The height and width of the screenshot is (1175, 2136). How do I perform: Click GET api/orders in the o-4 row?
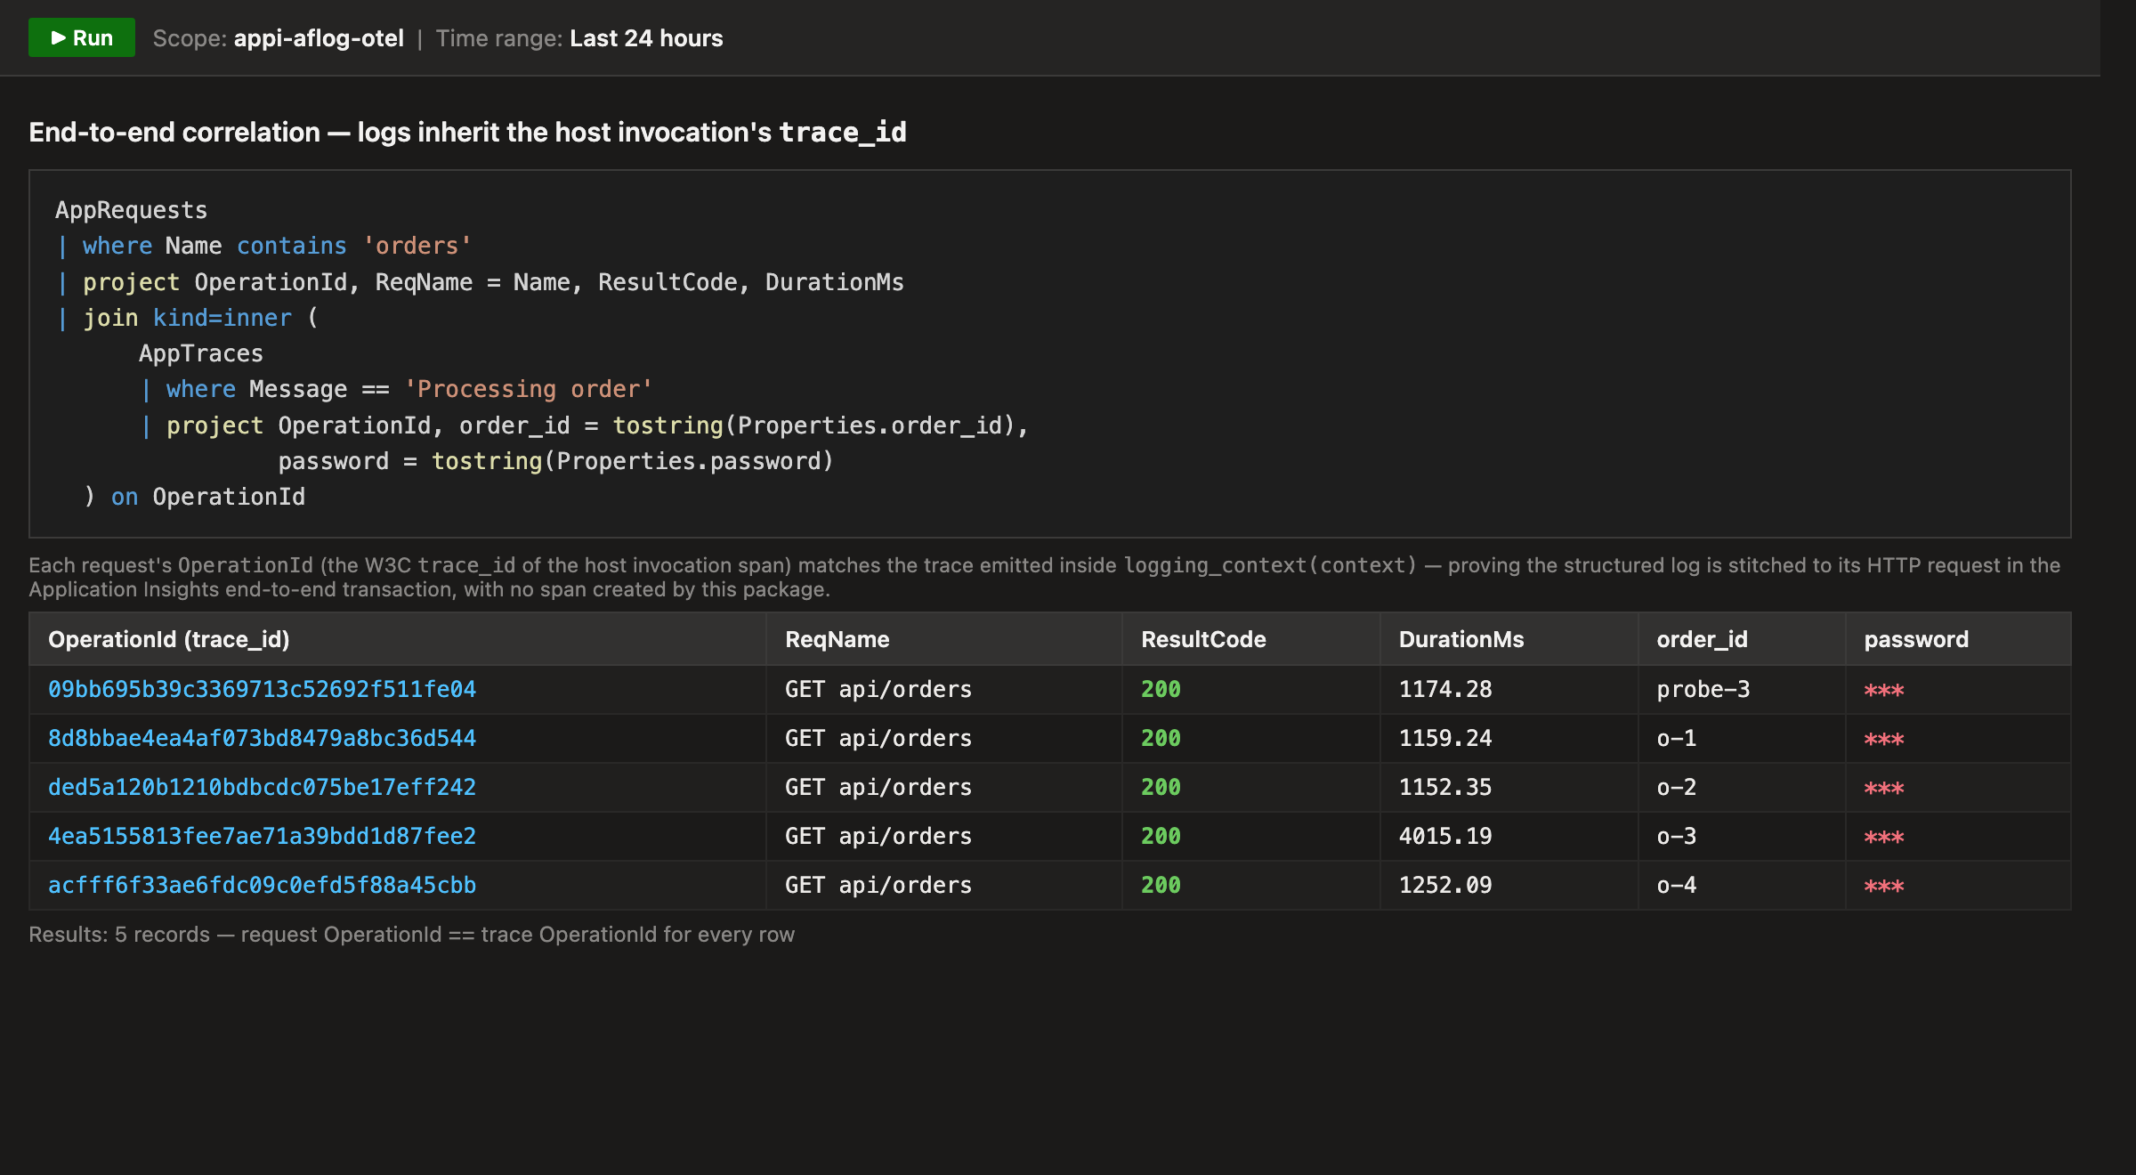click(878, 885)
